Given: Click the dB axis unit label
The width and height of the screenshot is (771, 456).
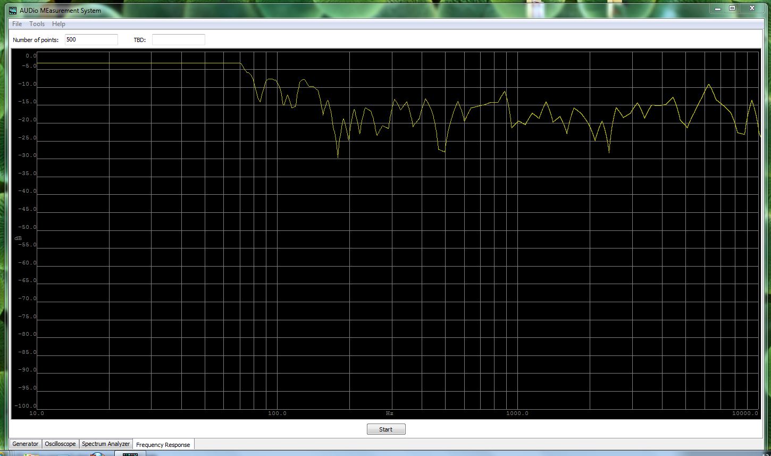Looking at the screenshot, I should point(18,238).
